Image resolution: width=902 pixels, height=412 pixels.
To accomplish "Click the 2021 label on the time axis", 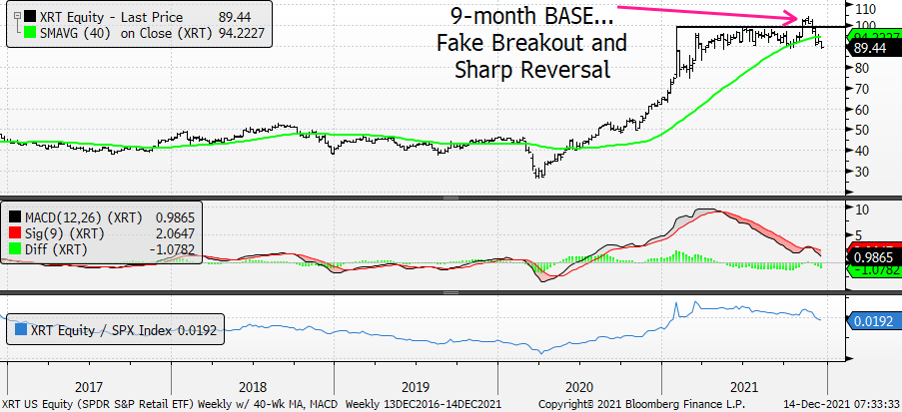I will 742,387.
